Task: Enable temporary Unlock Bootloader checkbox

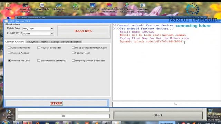Action: coord(73,61)
